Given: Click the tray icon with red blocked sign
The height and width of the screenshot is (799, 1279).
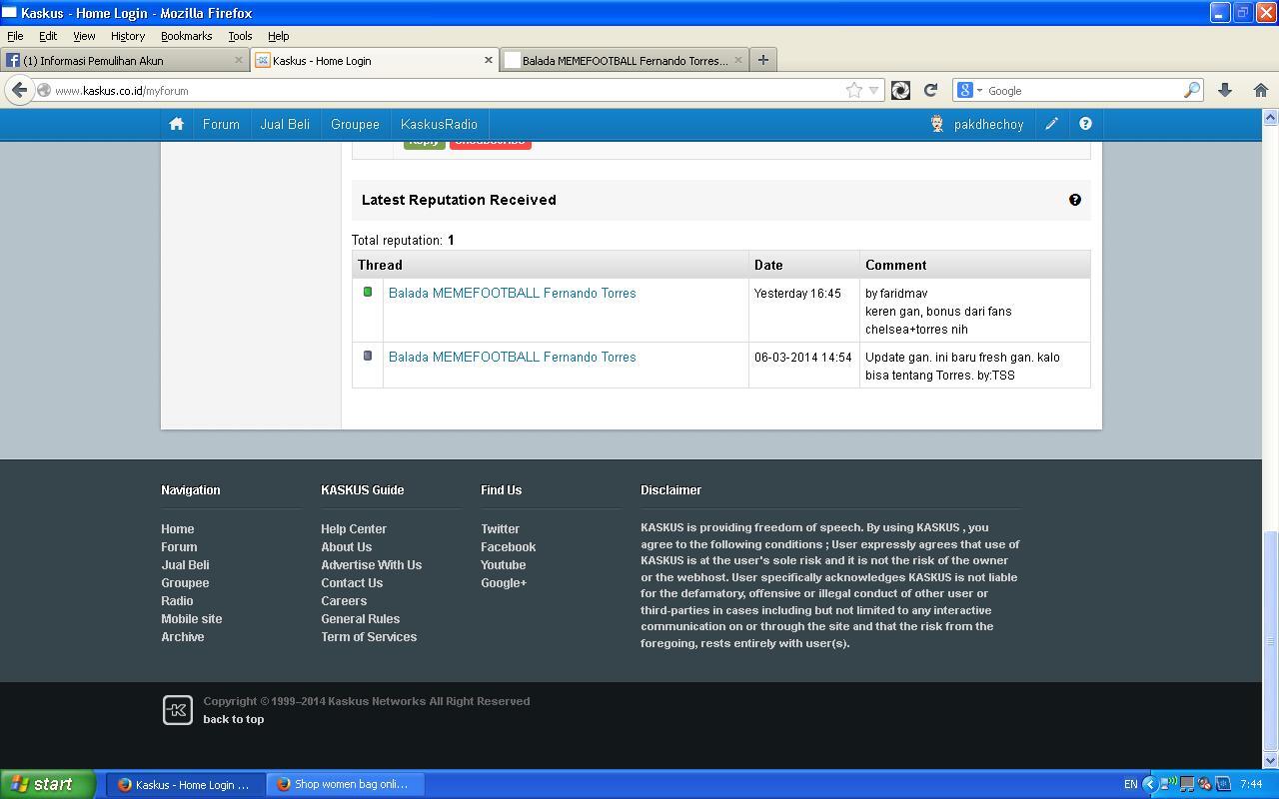Looking at the screenshot, I should coord(1205,784).
